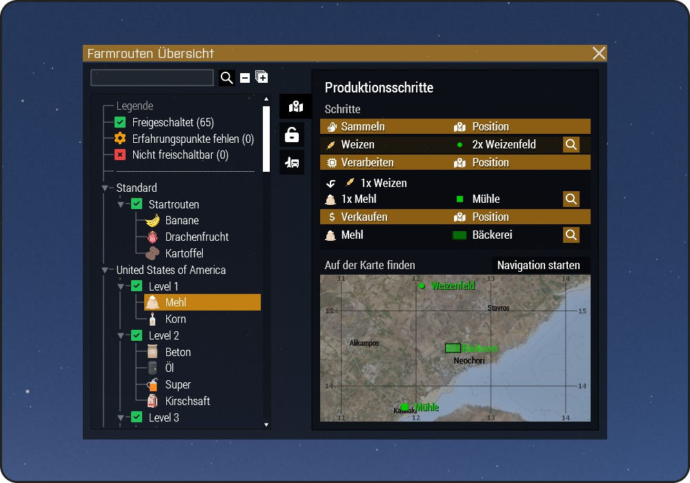Locate Bäckerei with its magnifier button
The height and width of the screenshot is (483, 690).
[571, 235]
